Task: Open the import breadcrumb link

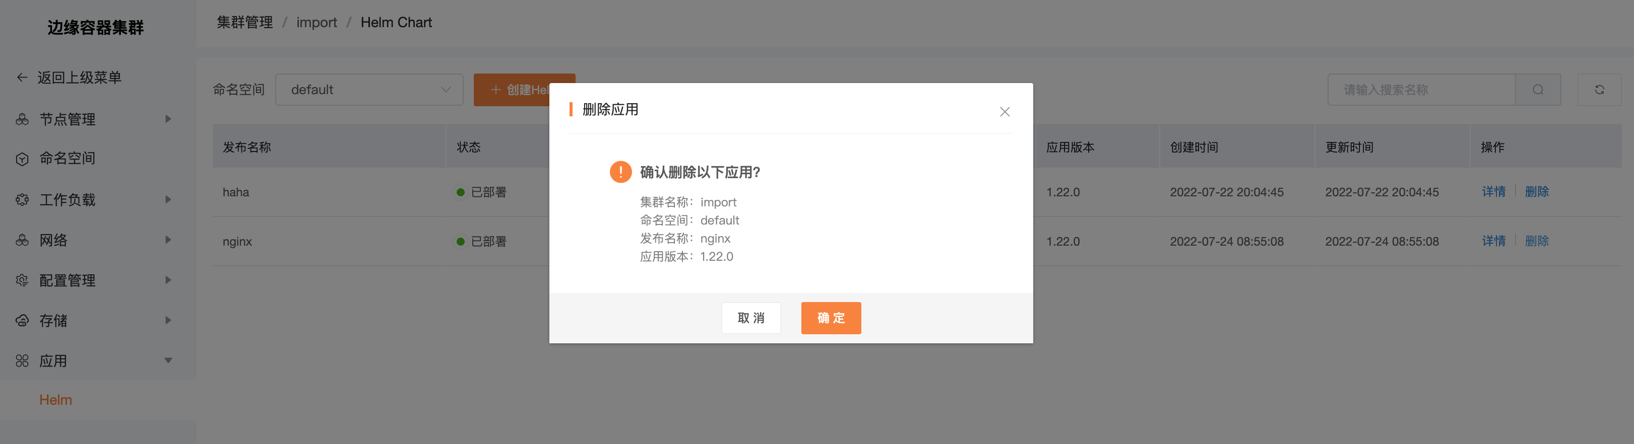Action: coord(317,22)
